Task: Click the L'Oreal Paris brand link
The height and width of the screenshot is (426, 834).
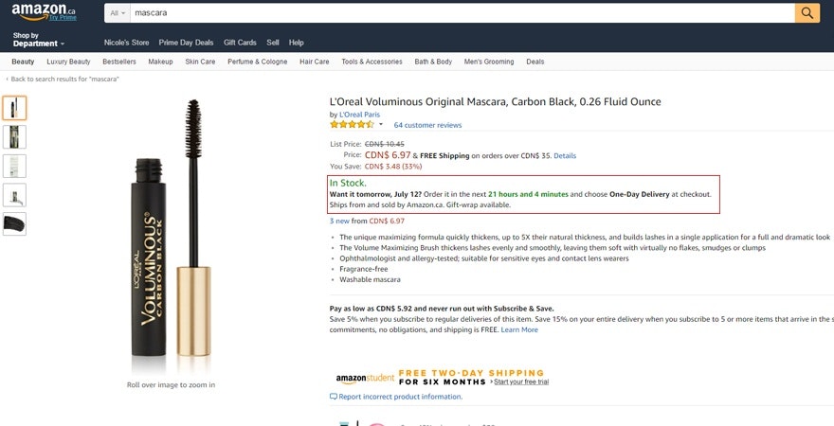Action: point(359,115)
